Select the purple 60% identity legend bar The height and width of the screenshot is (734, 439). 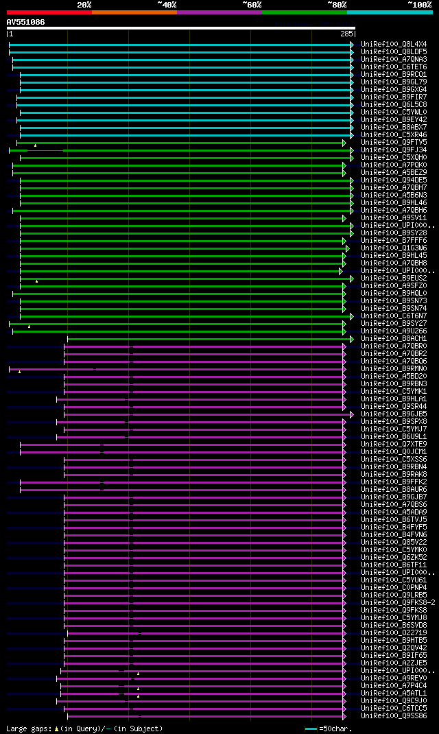(219, 12)
